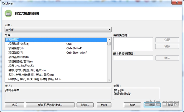184x112 pixels.
Task: Click the command list scroll up arrow
Action: tap(109, 40)
